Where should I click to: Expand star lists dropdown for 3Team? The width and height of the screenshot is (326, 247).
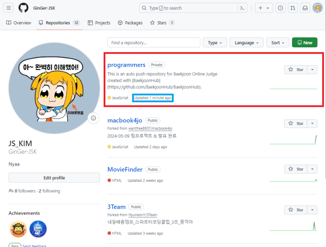tap(312, 210)
